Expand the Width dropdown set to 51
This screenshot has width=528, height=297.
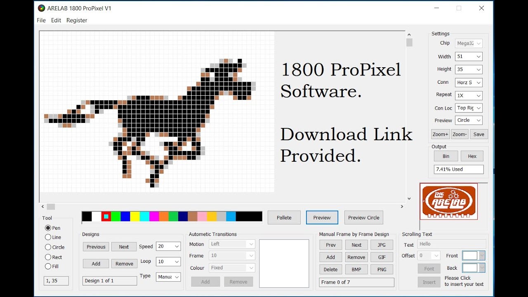469,57
